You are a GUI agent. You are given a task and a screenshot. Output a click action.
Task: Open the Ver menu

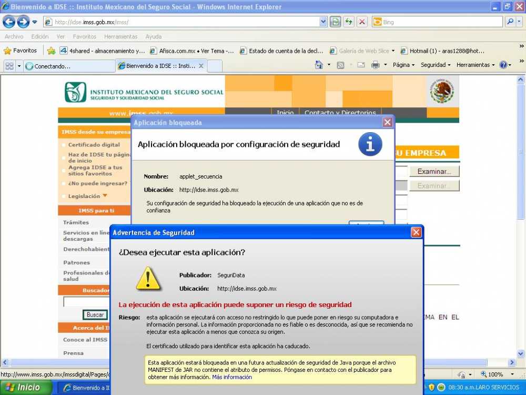click(x=60, y=37)
